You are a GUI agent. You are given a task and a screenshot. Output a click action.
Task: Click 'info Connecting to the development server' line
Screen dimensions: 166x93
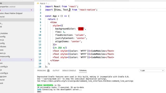click(x=59, y=90)
